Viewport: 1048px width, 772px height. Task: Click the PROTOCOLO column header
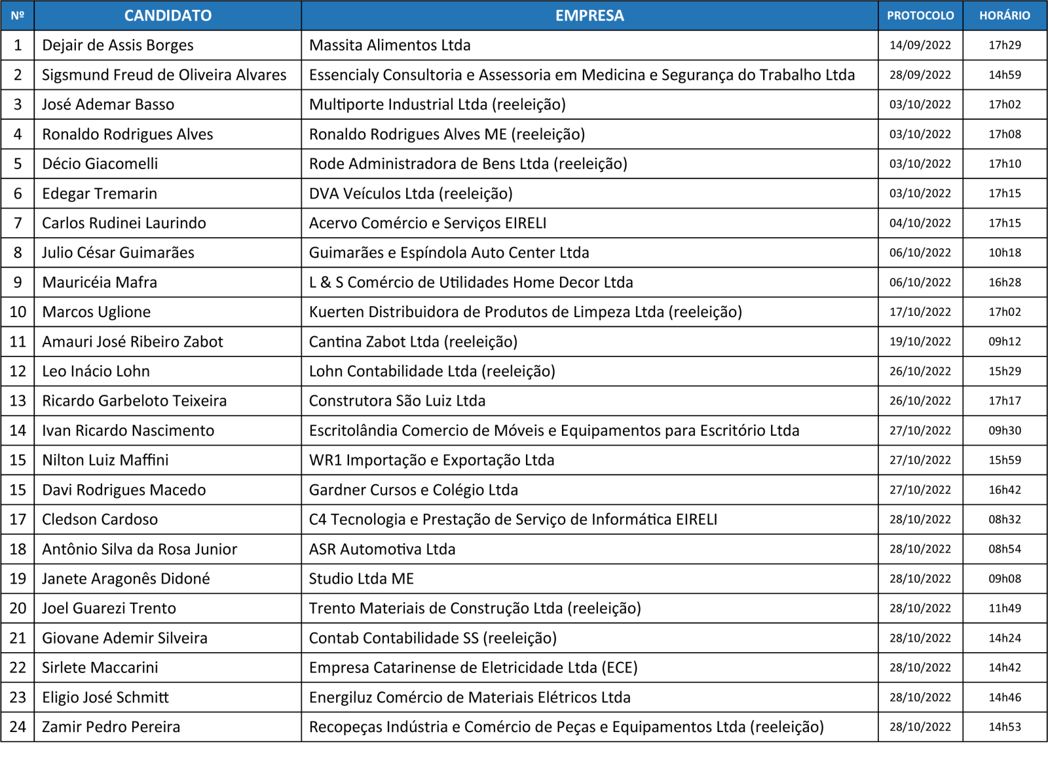[920, 16]
